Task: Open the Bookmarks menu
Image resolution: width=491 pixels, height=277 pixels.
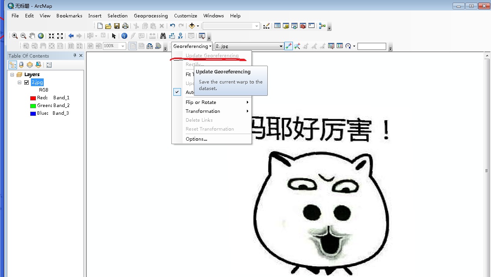Action: [69, 16]
